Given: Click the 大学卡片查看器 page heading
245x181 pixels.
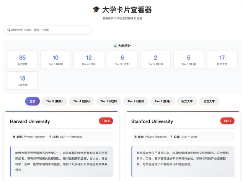Looking at the screenshot, I should tap(127, 10).
